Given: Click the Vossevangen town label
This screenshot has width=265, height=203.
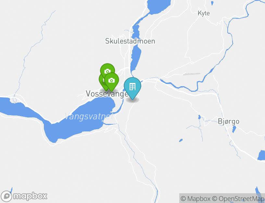Looking at the screenshot, I should click(x=107, y=94).
